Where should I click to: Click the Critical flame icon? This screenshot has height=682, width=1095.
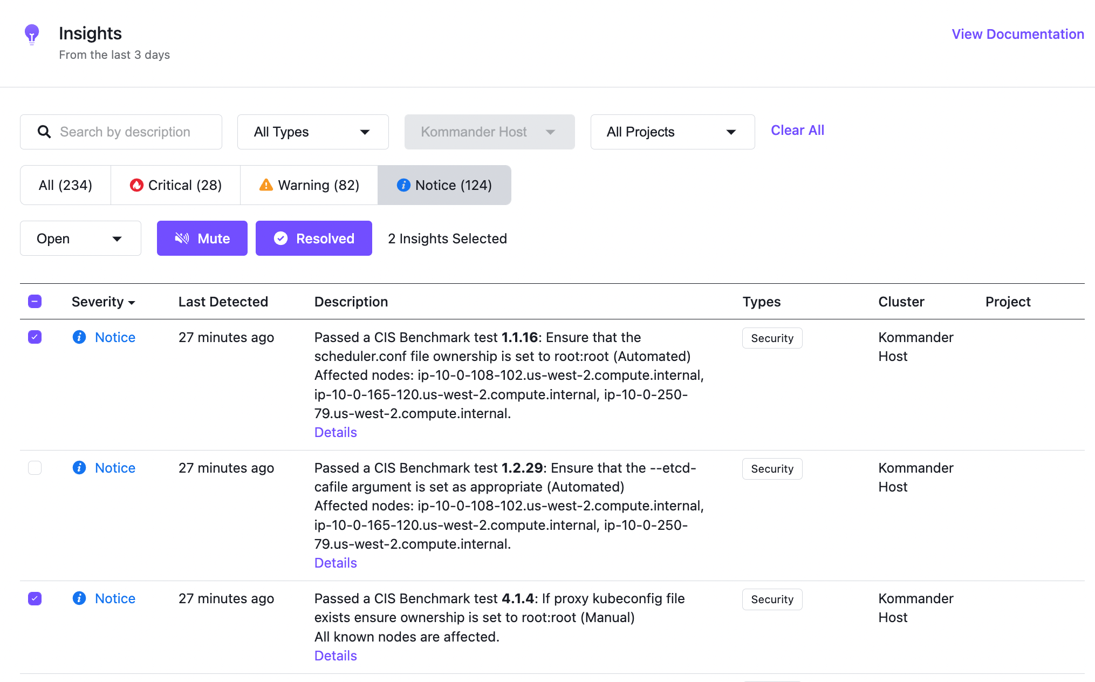click(136, 185)
